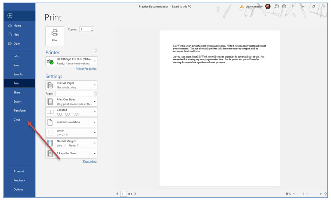Click the New document icon in sidebar

tap(10, 34)
